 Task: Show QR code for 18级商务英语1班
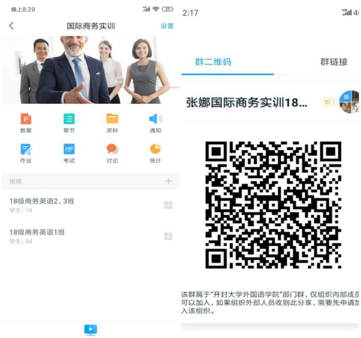coord(168,236)
